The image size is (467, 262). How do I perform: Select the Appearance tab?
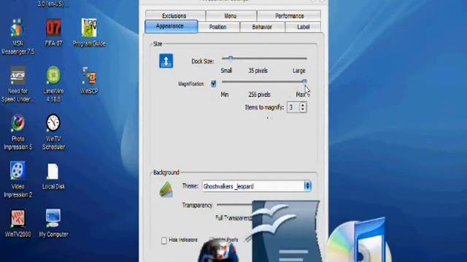171,26
